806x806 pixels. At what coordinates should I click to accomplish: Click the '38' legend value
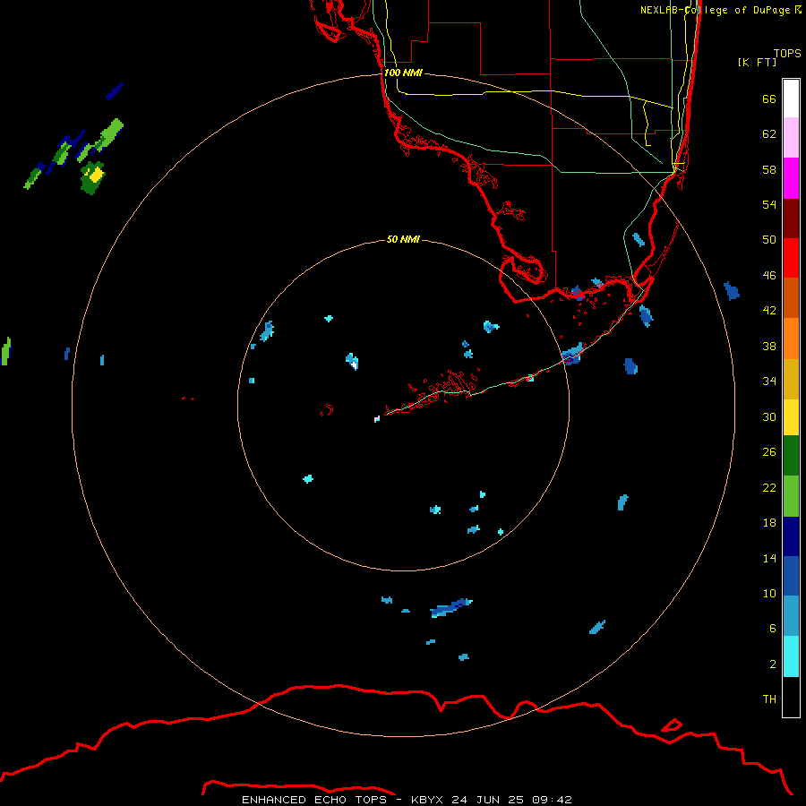(769, 346)
